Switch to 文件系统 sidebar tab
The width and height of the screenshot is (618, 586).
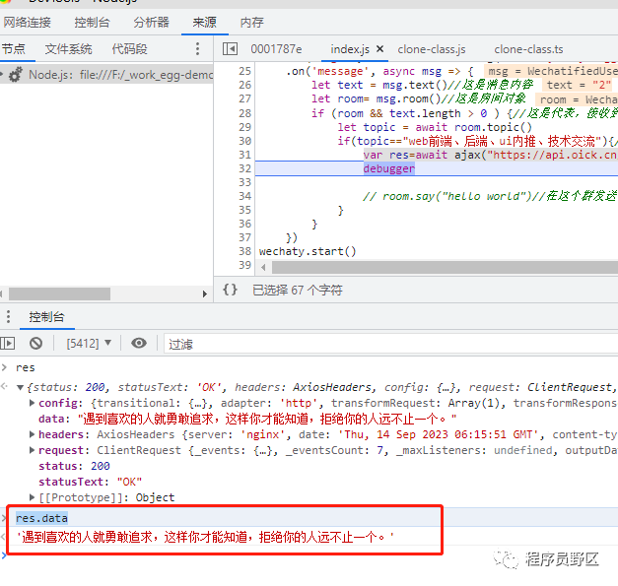[68, 49]
